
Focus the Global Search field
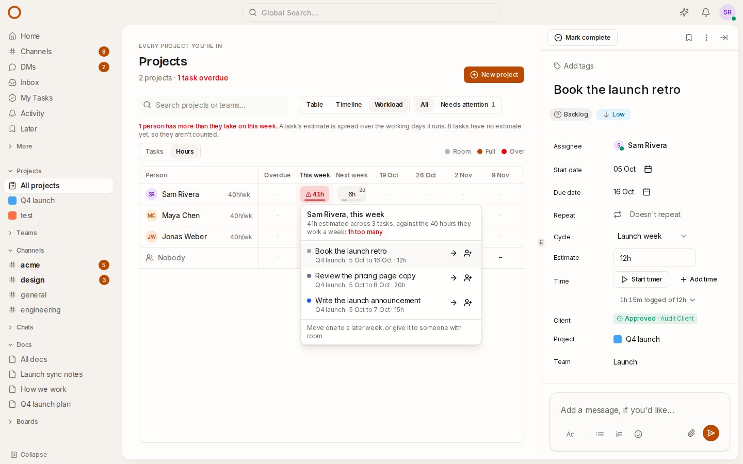372,12
